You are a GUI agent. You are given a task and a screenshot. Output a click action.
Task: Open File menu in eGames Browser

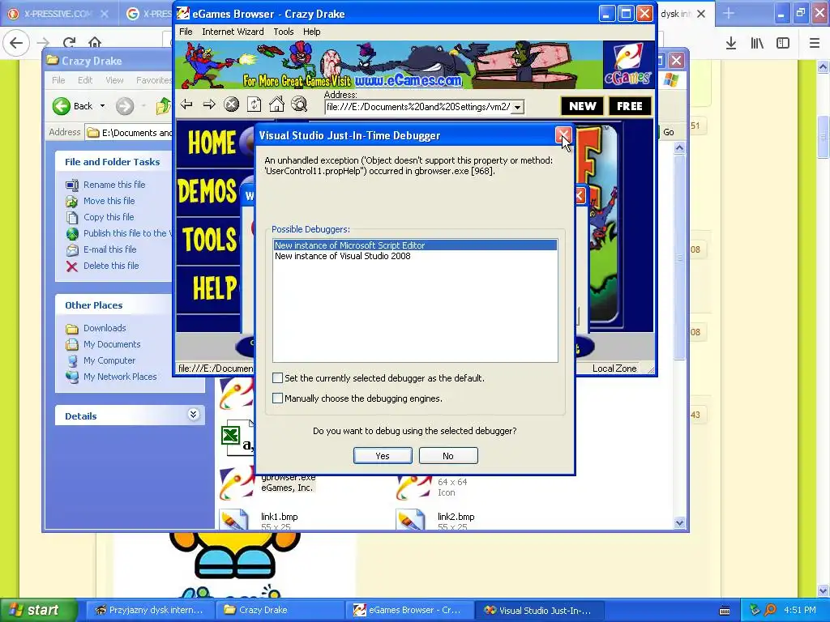[x=186, y=32]
